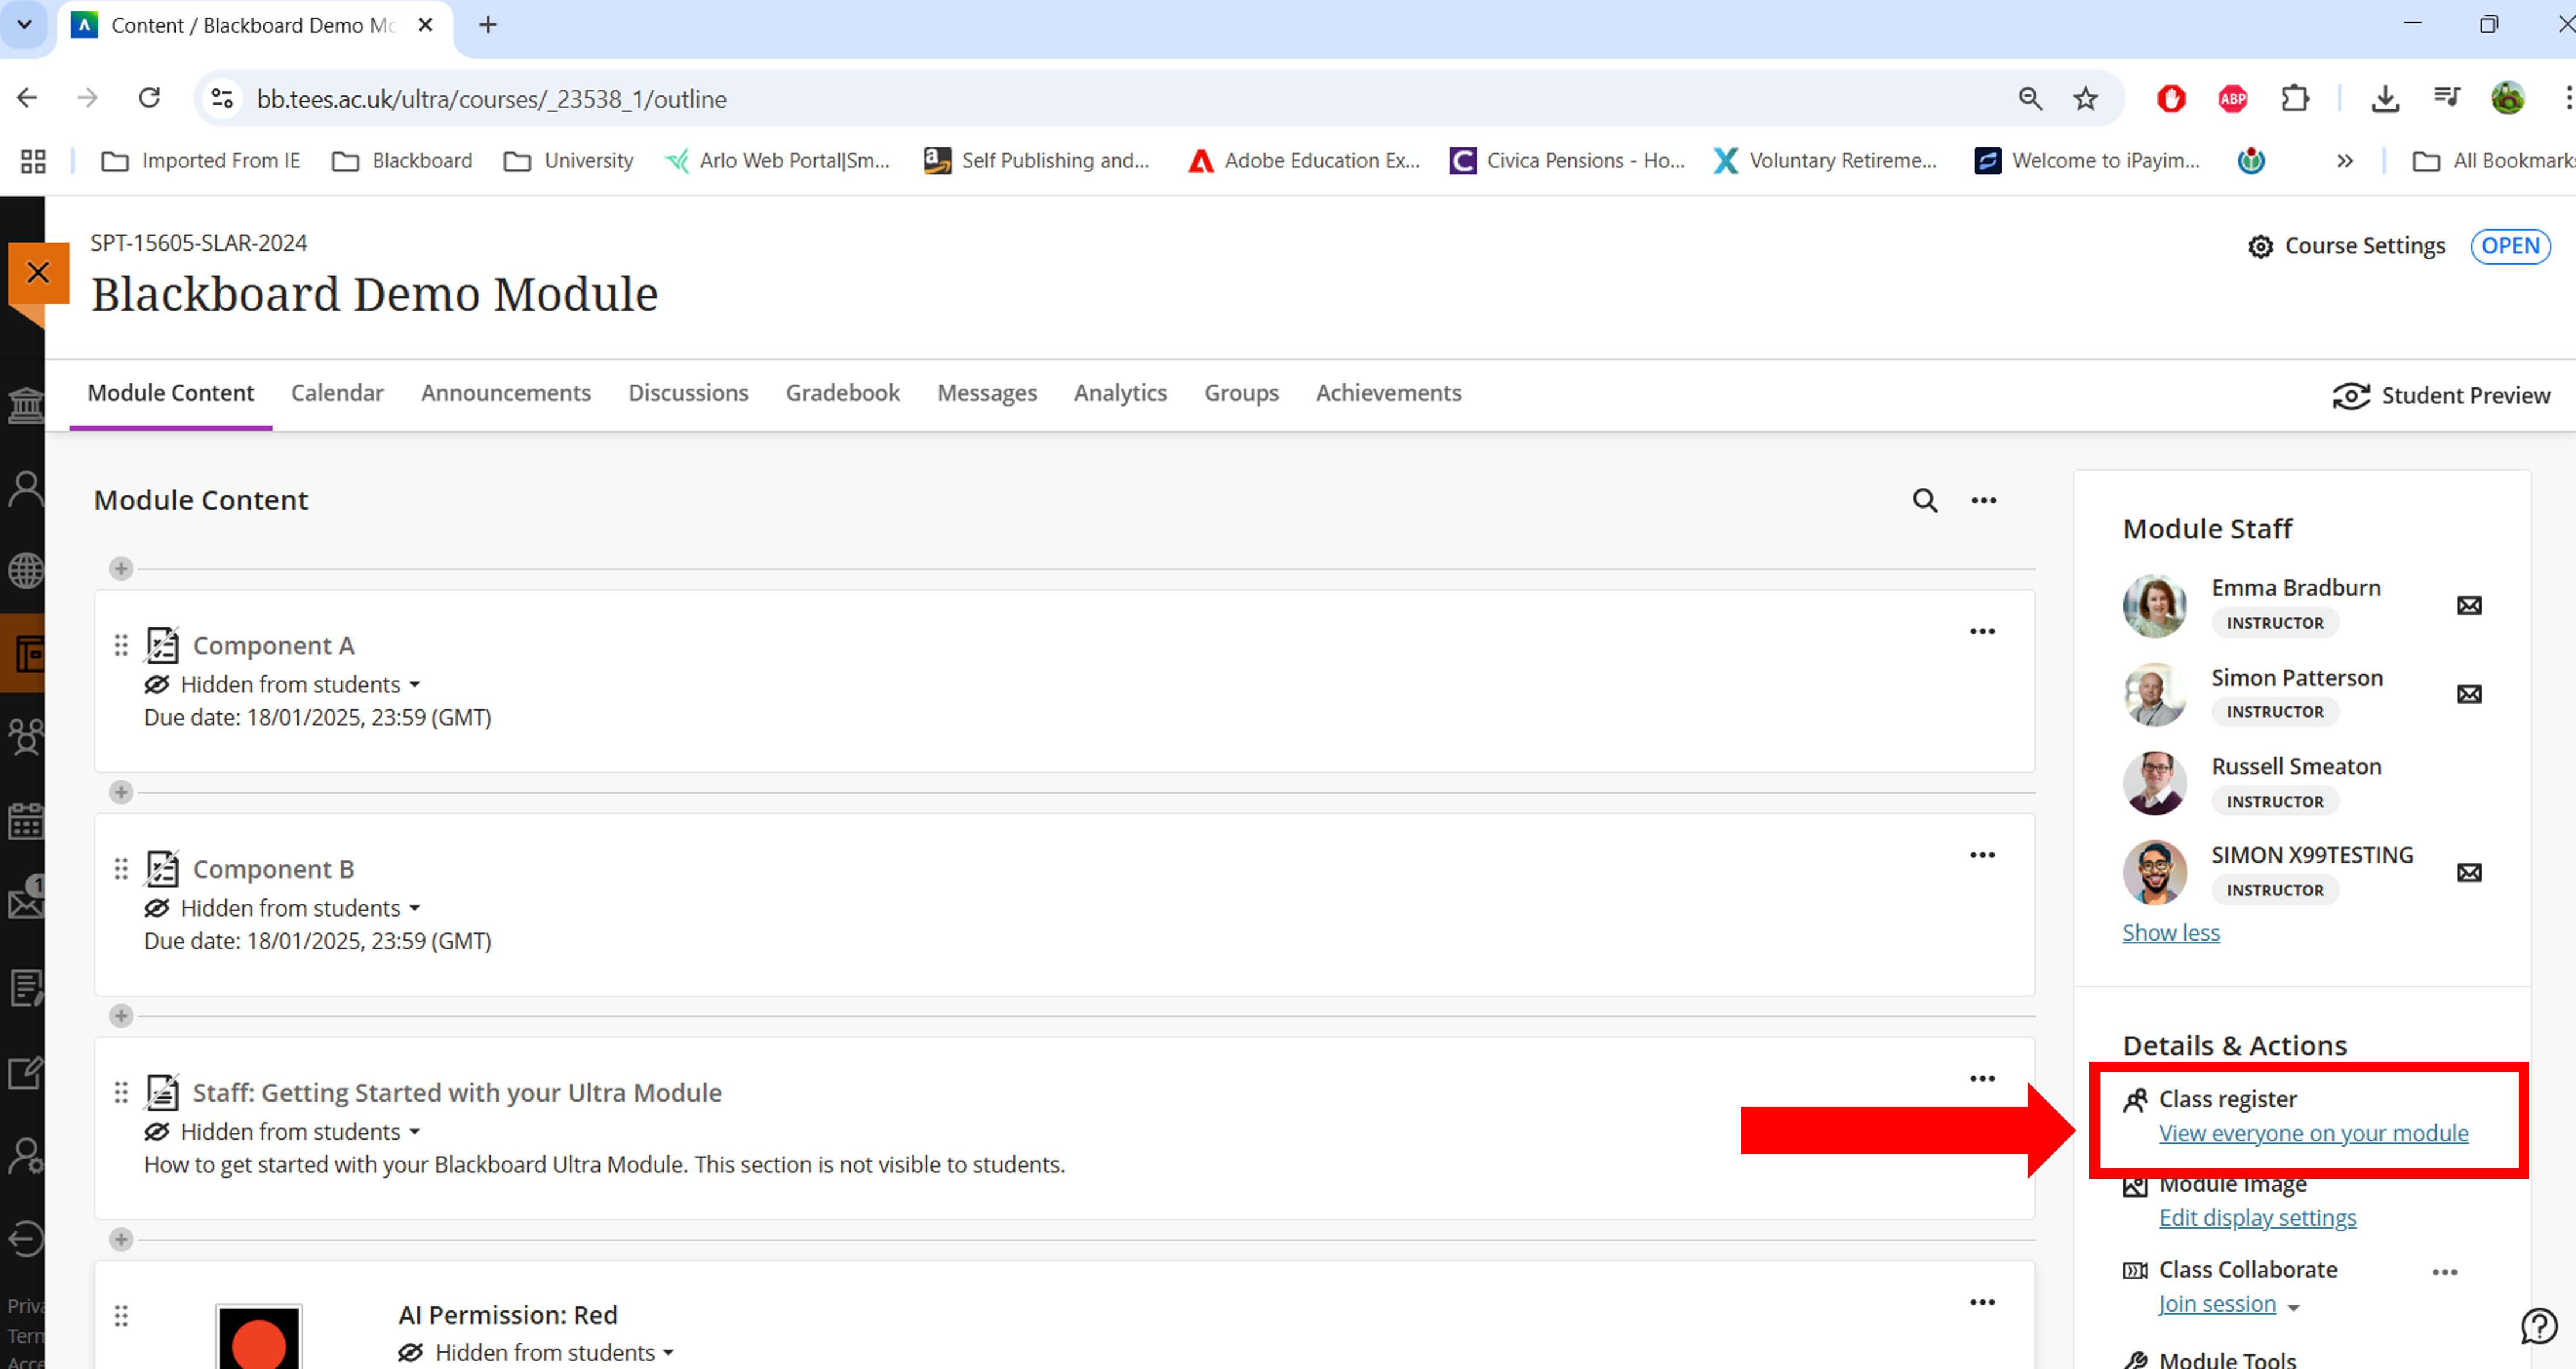Bookmark this page with the star icon
This screenshot has width=2576, height=1369.
(2085, 98)
